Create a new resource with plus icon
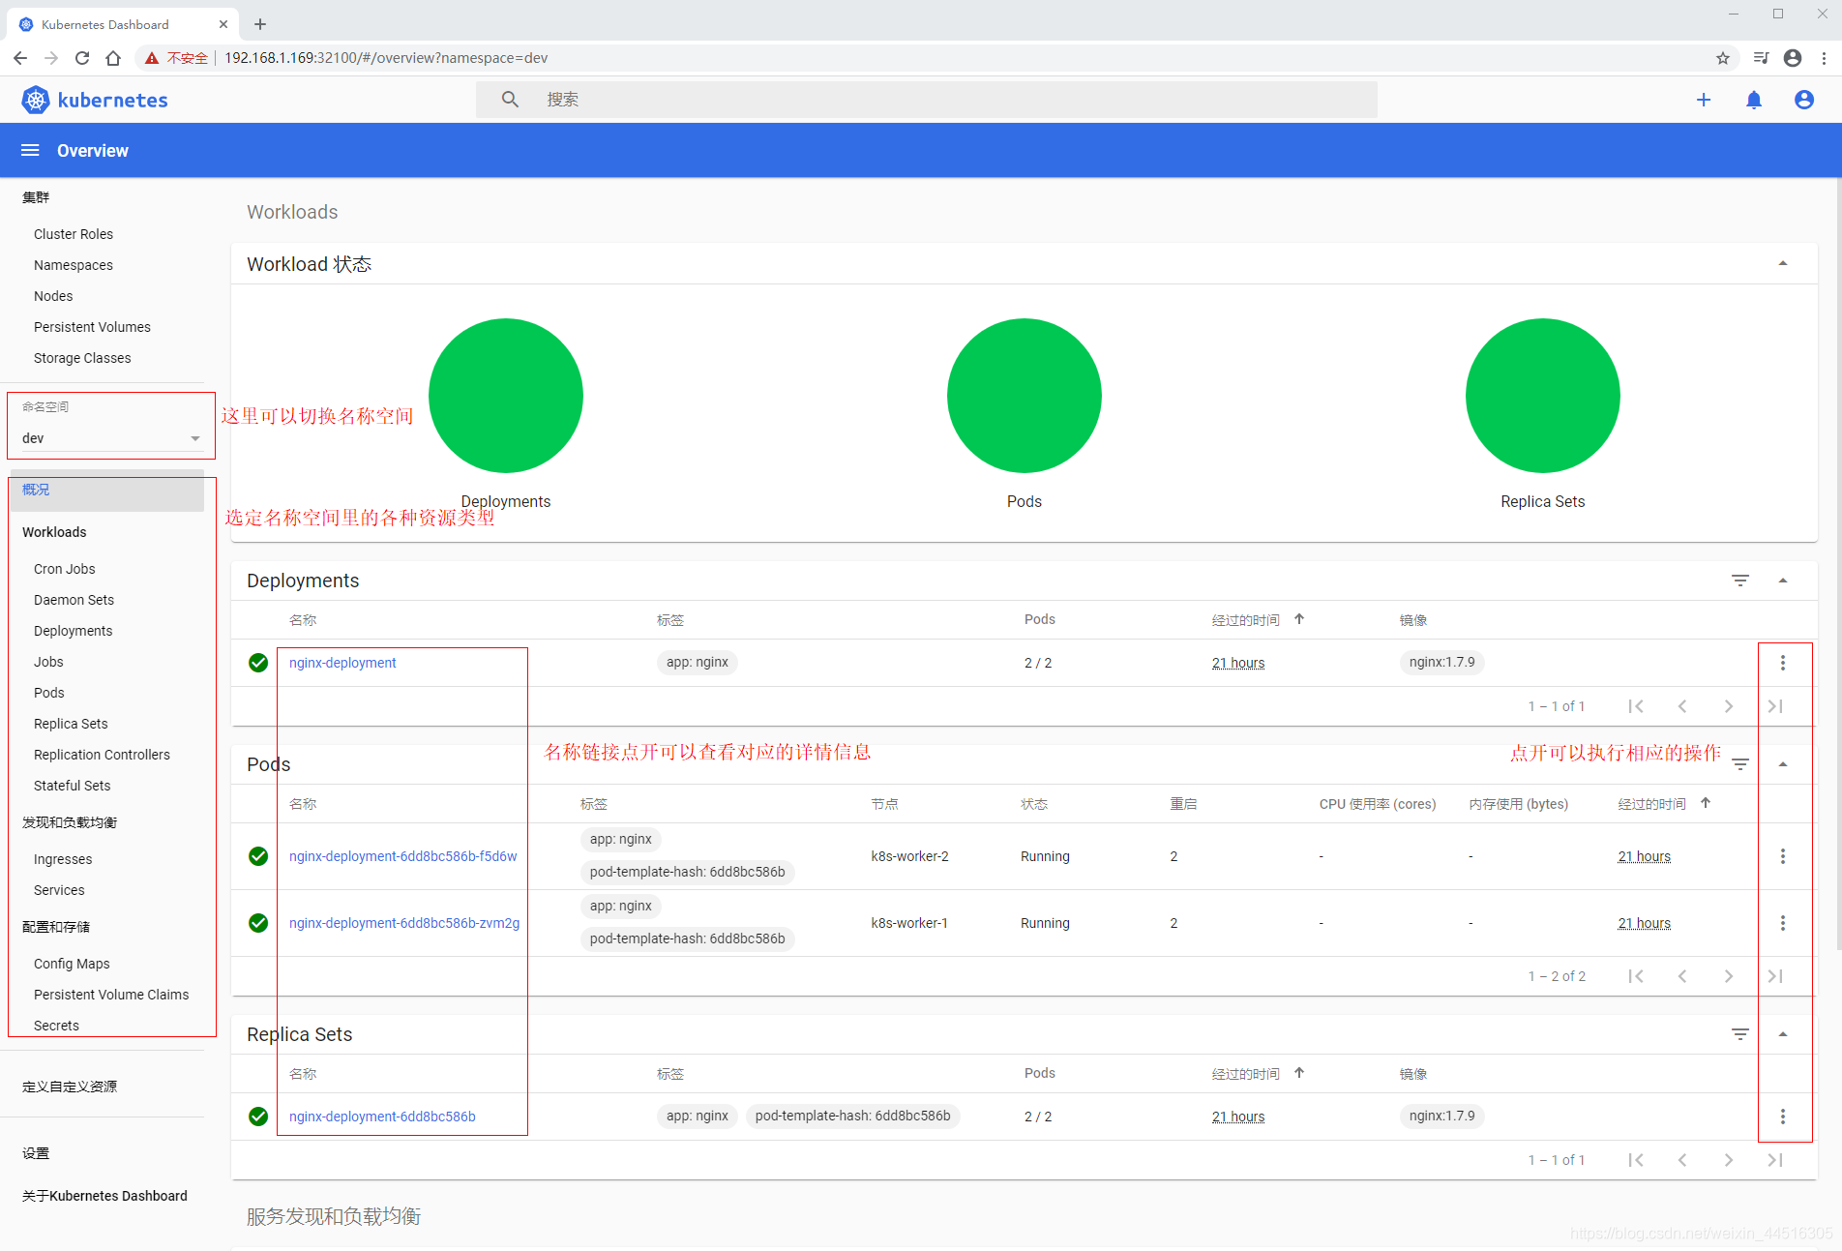The height and width of the screenshot is (1251, 1842). (1704, 100)
